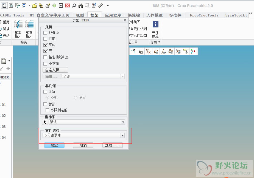Click the binoculars find icon
The image size is (254, 178).
[x=81, y=6]
